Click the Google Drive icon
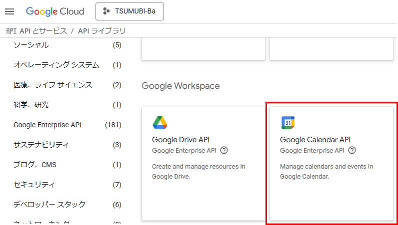 point(160,123)
